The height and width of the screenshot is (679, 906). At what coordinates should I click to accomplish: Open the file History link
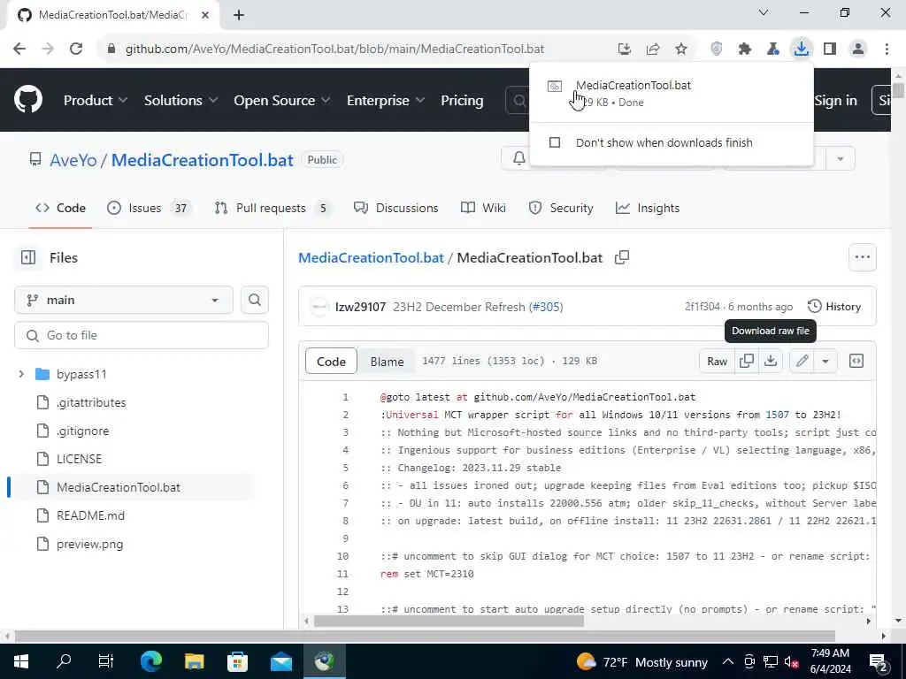point(834,307)
